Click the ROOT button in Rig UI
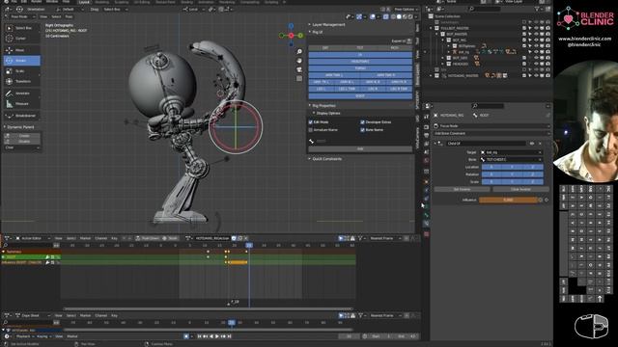Image resolution: width=618 pixels, height=347 pixels. 360,96
